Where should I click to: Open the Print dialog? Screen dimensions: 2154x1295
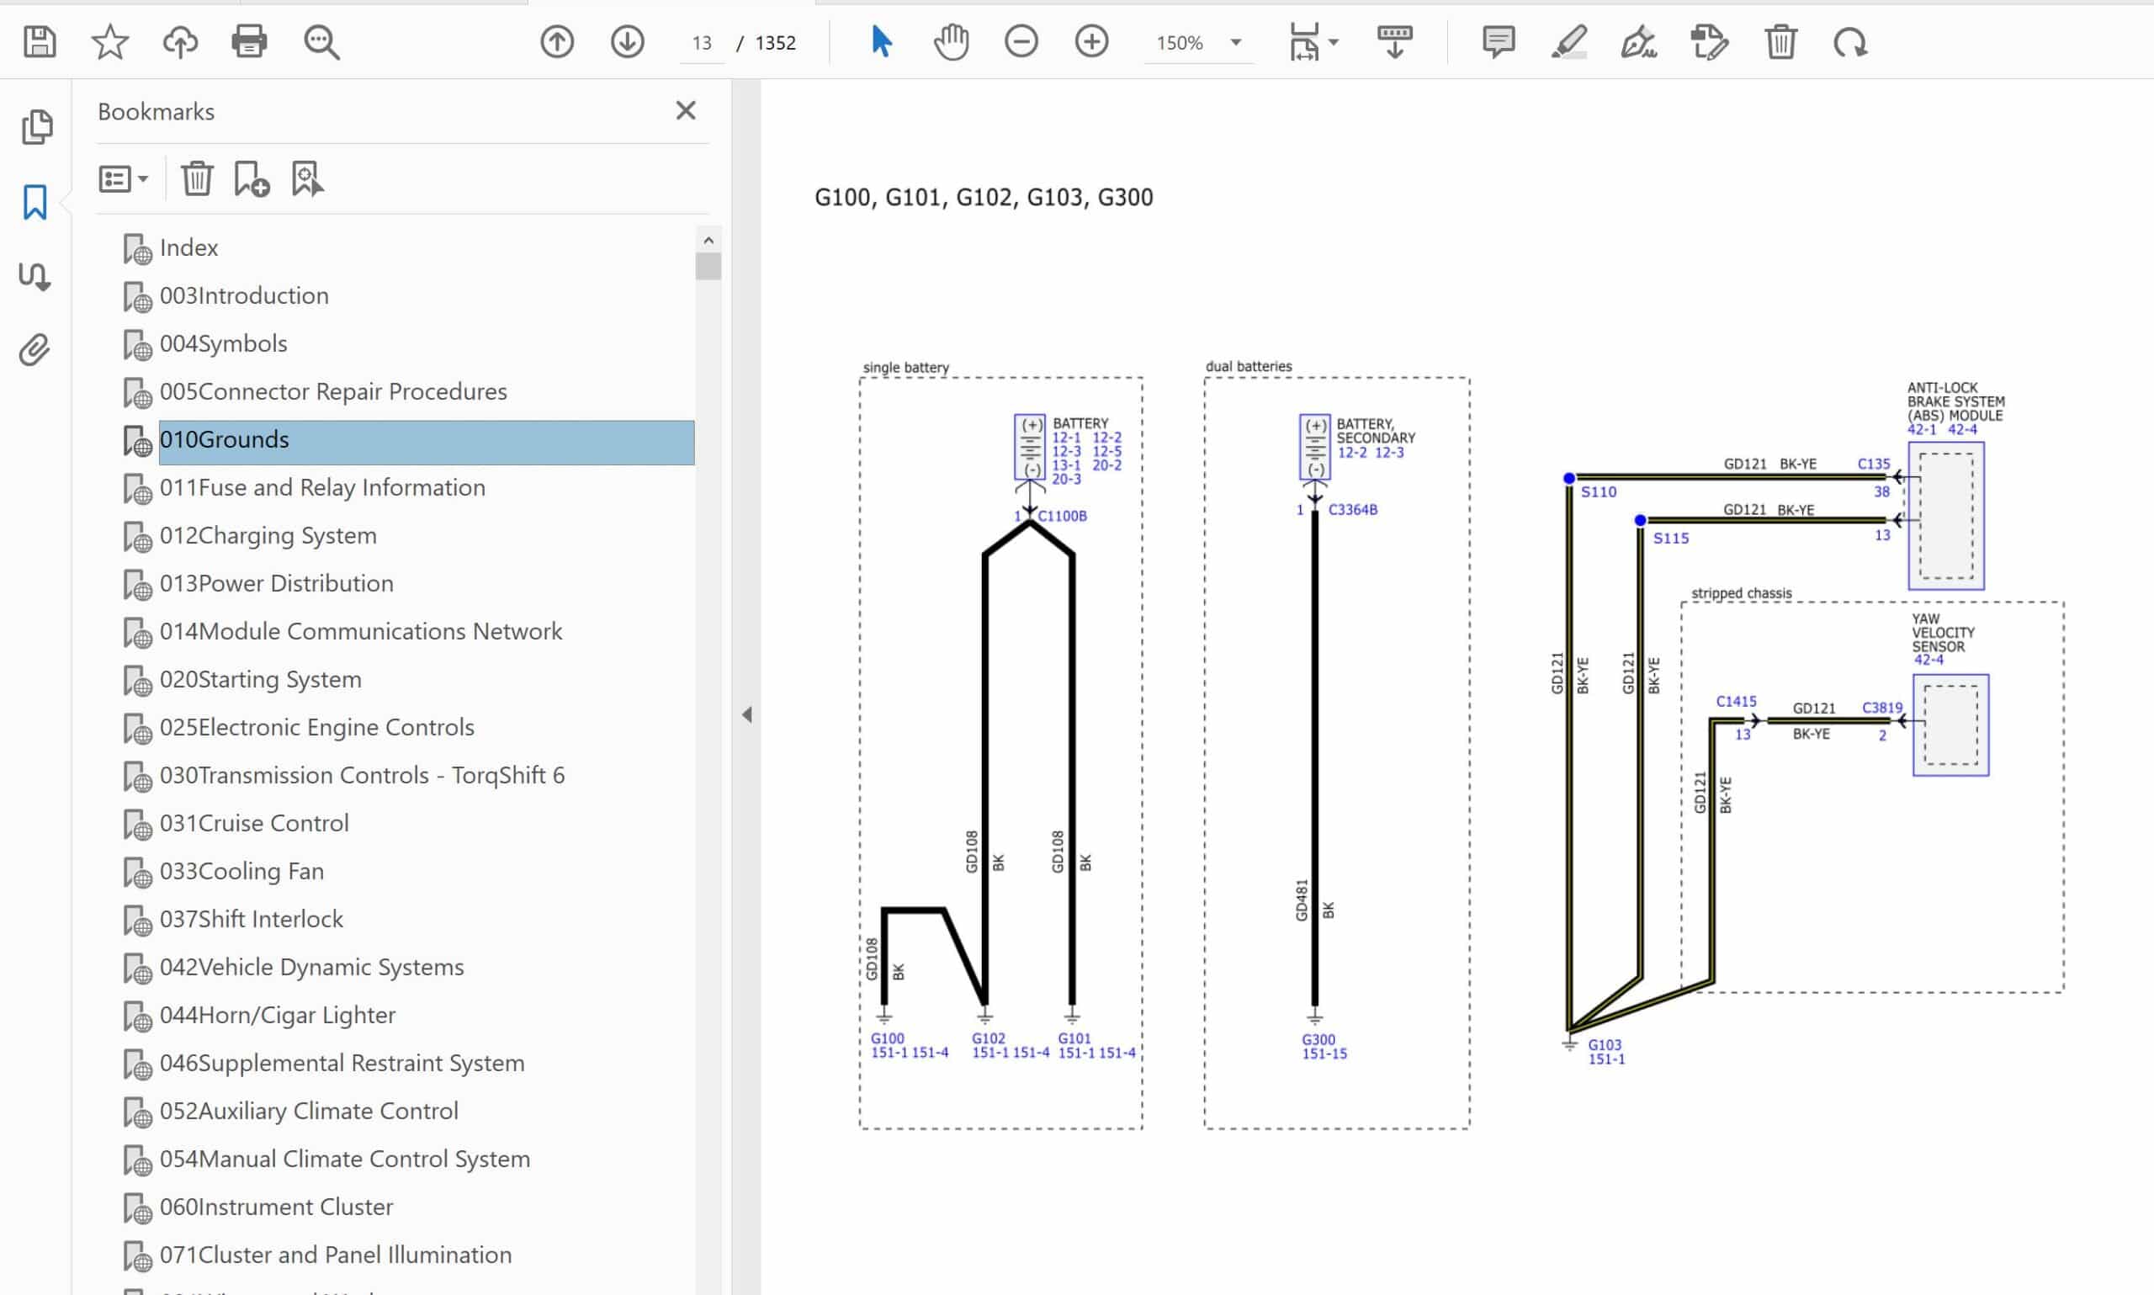pyautogui.click(x=249, y=42)
